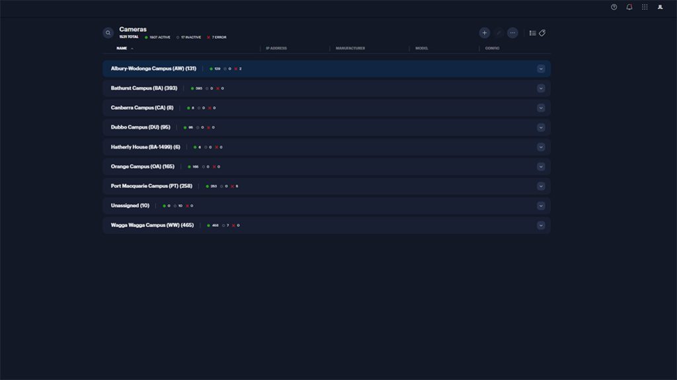Open the help icon in top bar
The image size is (677, 380).
coord(614,7)
